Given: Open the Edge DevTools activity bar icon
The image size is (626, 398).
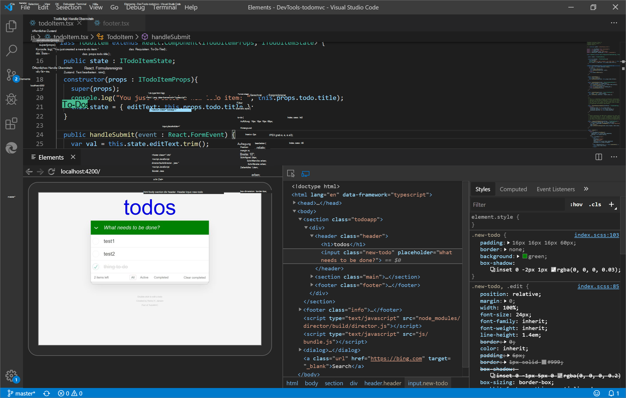Looking at the screenshot, I should pos(11,148).
